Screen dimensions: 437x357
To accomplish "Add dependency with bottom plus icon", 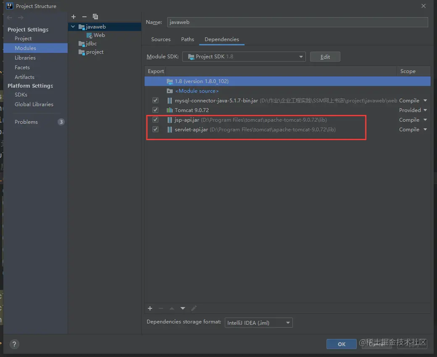I will [x=150, y=308].
